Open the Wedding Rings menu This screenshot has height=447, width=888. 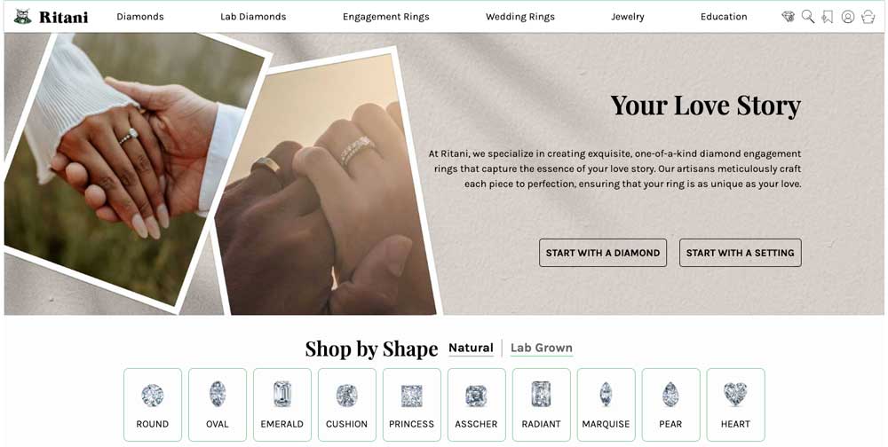(x=519, y=17)
